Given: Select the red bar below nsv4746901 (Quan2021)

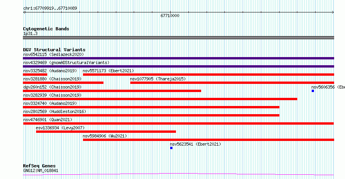Looking at the screenshot, I should tap(178, 123).
